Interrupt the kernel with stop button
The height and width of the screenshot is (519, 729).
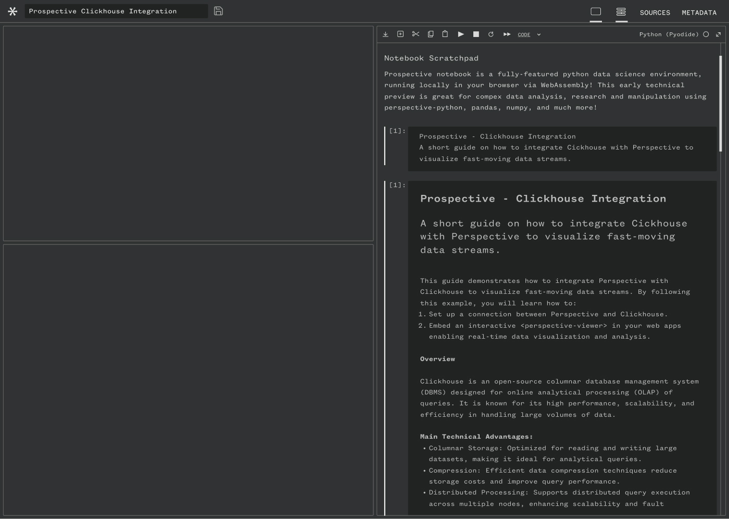pyautogui.click(x=476, y=34)
